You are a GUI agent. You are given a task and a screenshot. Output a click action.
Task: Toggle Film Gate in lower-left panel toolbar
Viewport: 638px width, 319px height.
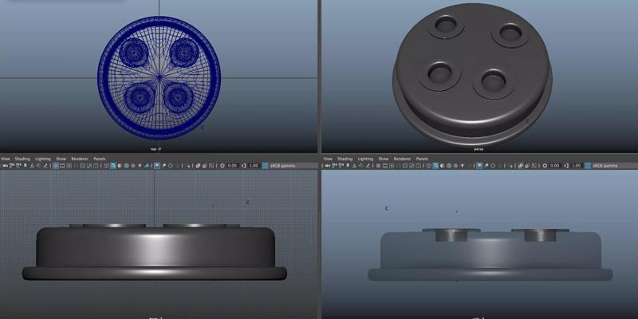pyautogui.click(x=63, y=166)
